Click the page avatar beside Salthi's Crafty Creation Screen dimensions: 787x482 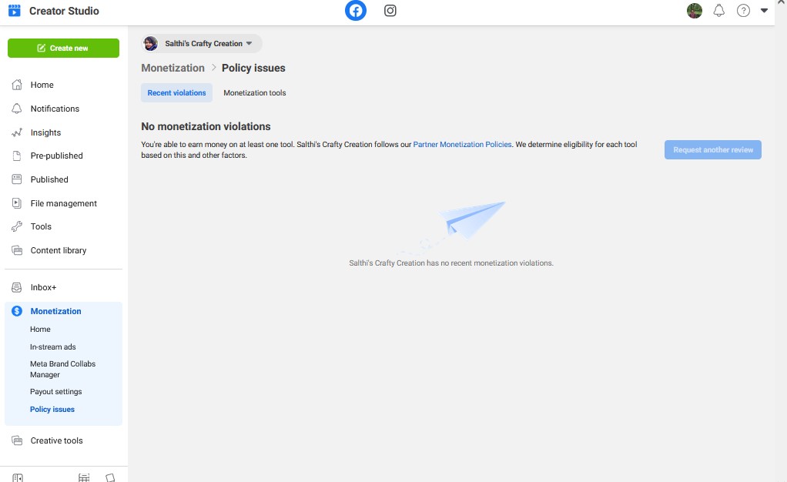click(x=151, y=44)
